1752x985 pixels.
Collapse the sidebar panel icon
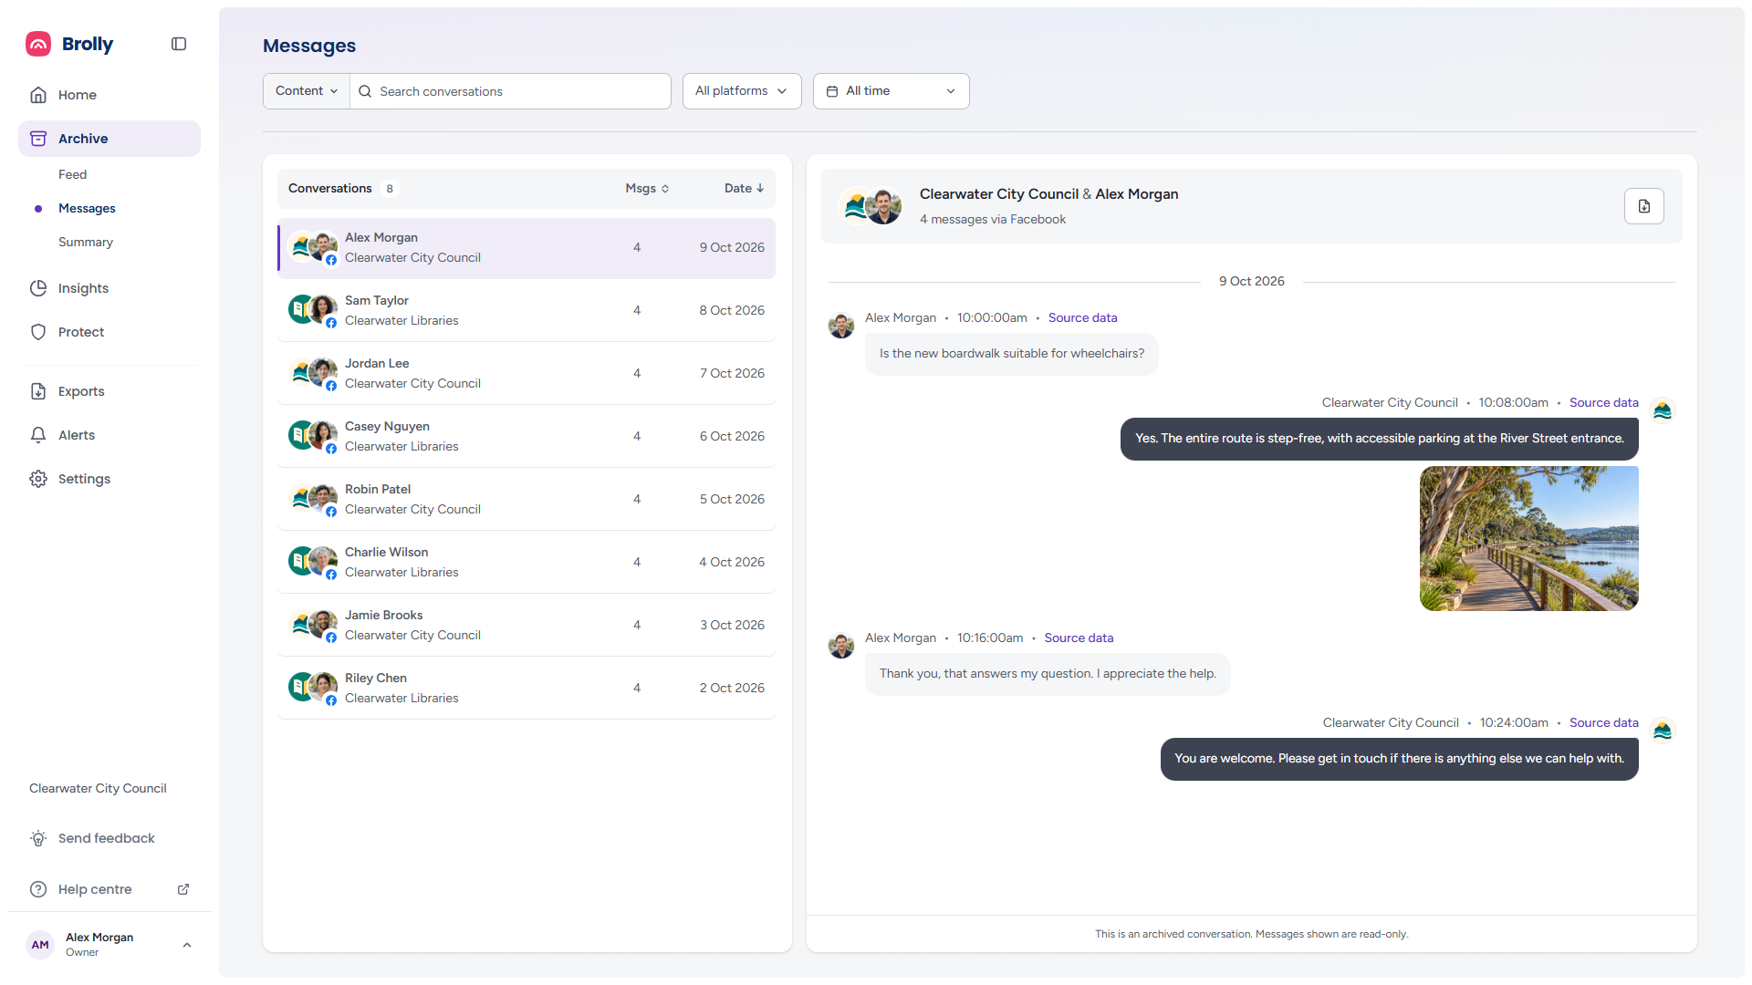point(179,44)
